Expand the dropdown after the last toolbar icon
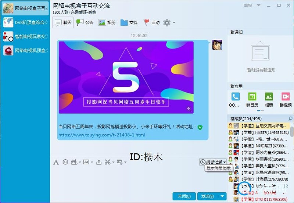This screenshot has width=294, height=203. 125,162
